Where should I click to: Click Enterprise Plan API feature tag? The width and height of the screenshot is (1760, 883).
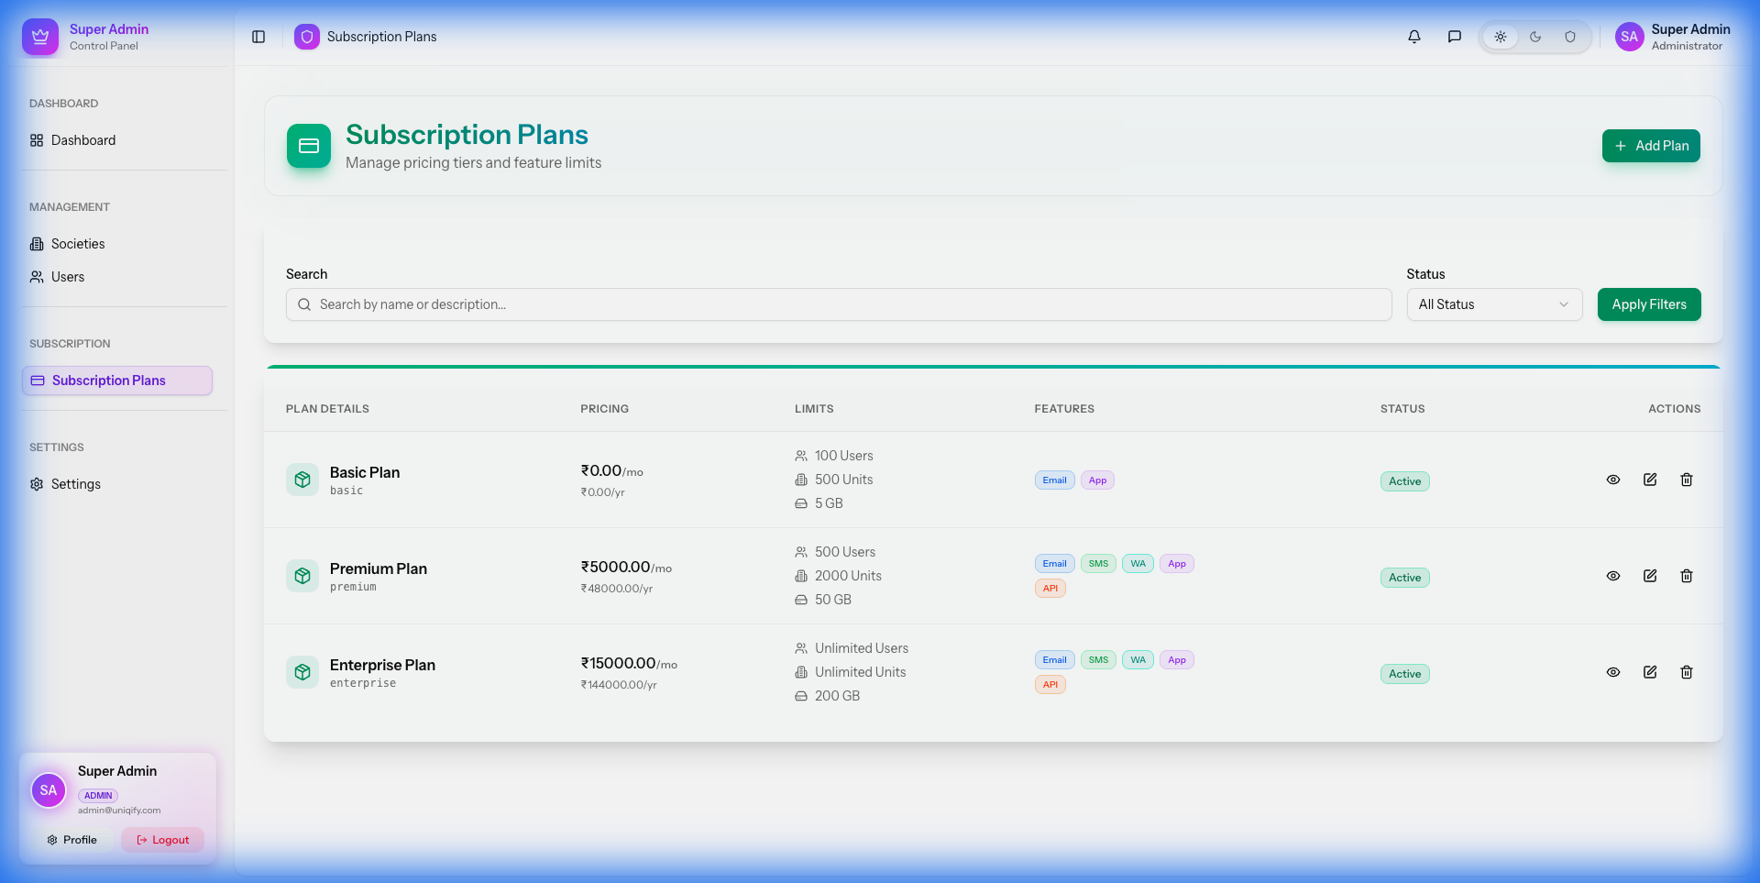[x=1050, y=685]
